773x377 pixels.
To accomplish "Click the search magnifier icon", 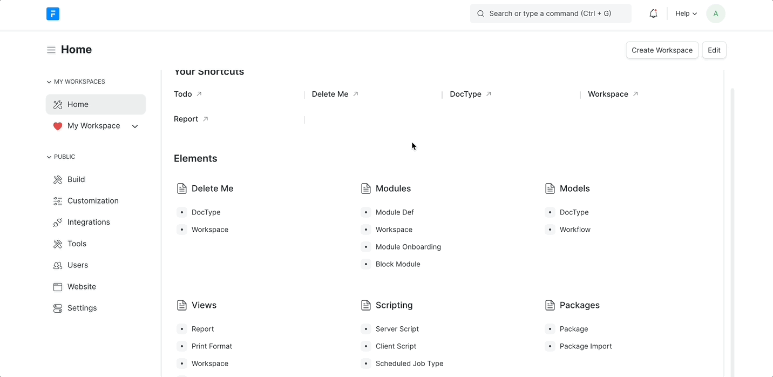I will [x=480, y=14].
